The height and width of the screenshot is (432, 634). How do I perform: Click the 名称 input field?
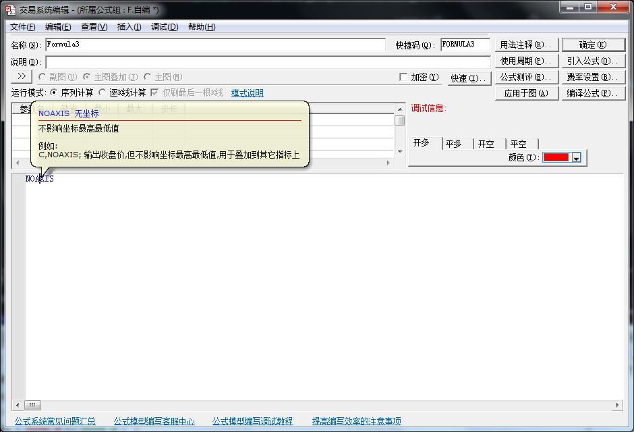(216, 45)
